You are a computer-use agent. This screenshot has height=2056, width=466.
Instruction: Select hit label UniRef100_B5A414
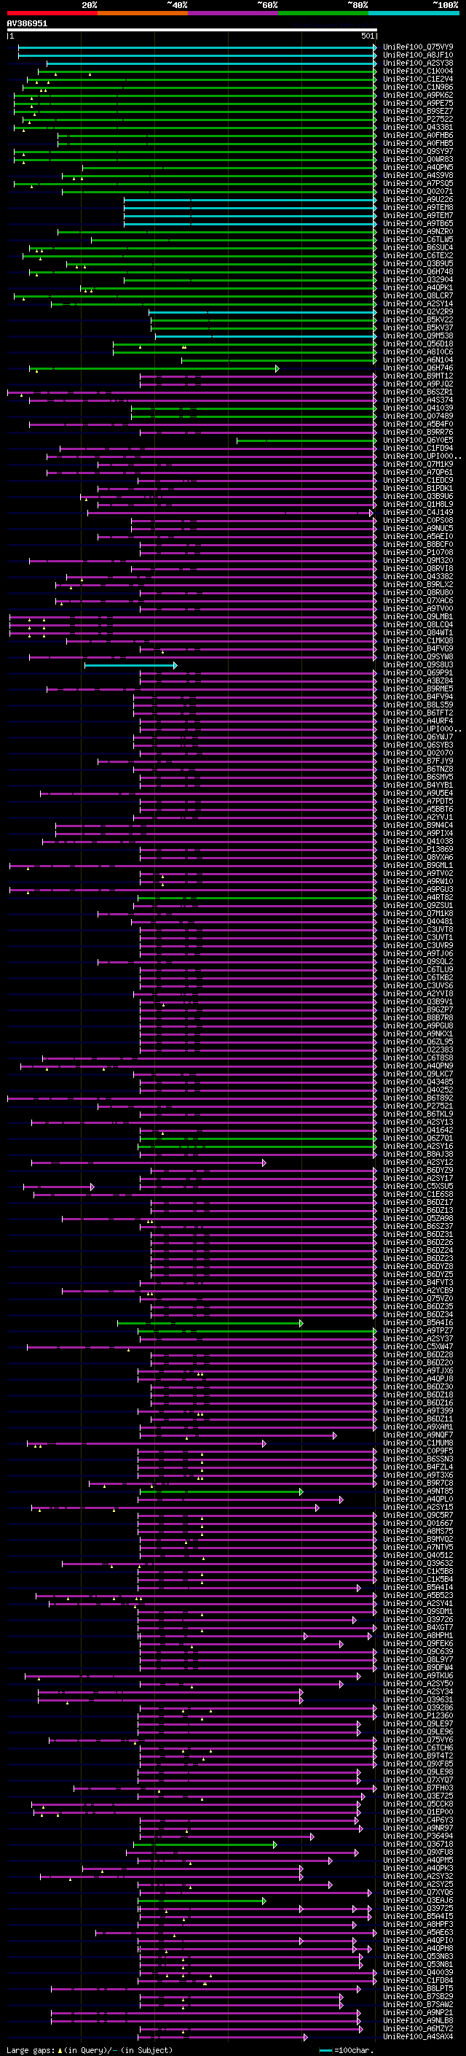click(x=418, y=1587)
